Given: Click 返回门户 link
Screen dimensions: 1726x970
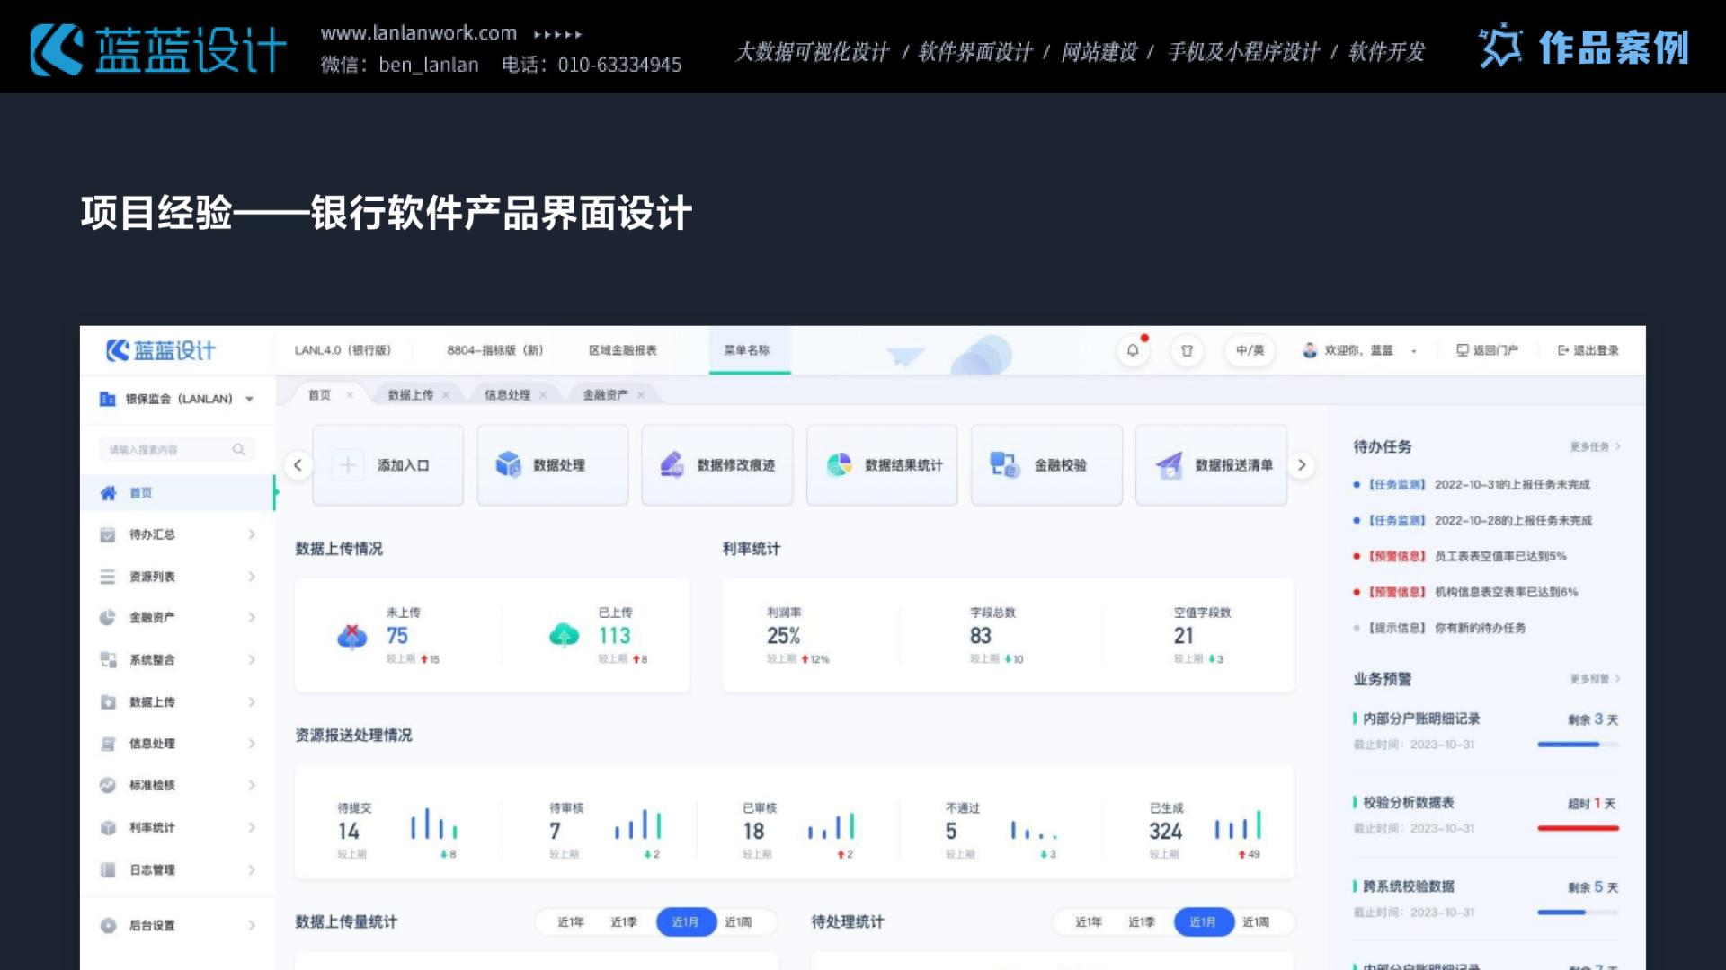Looking at the screenshot, I should (x=1487, y=350).
